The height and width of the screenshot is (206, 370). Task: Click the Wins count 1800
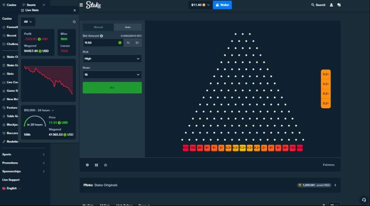tap(64, 39)
